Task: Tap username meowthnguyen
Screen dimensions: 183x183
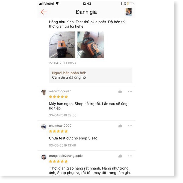Action: (x=60, y=91)
